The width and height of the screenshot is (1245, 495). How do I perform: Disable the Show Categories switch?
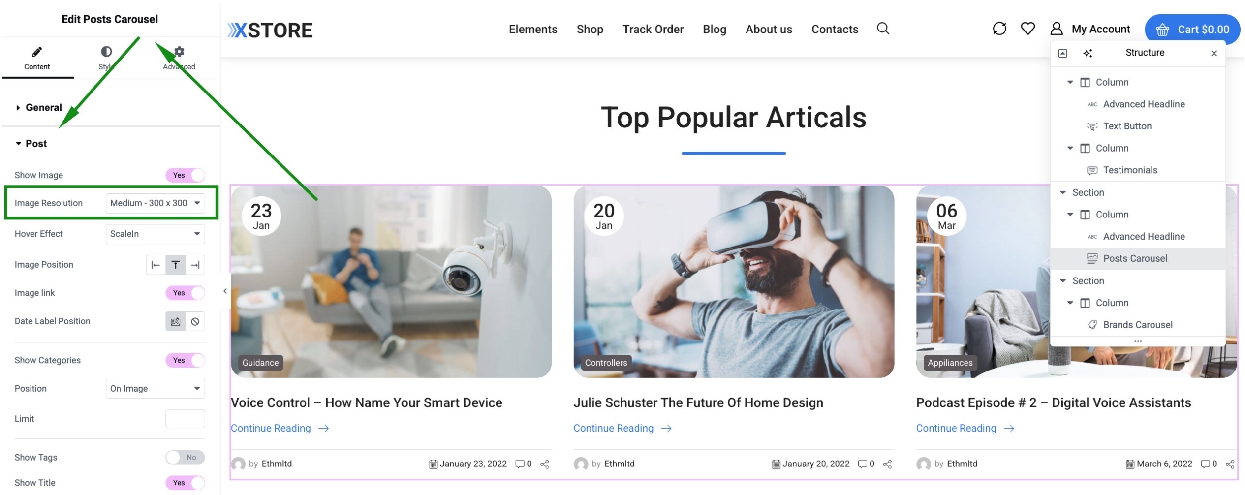(185, 360)
